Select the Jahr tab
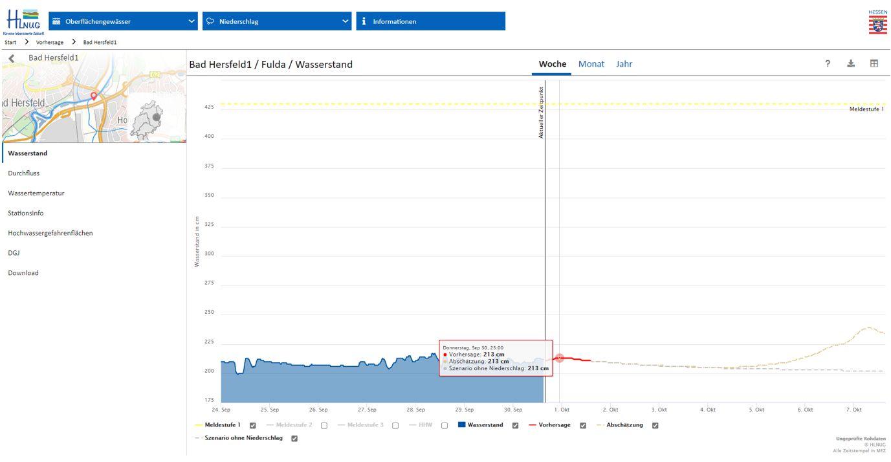Image resolution: width=891 pixels, height=462 pixels. click(624, 64)
